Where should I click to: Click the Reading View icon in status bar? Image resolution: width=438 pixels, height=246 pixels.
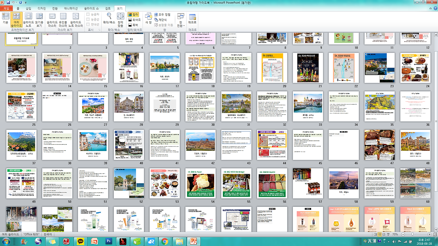click(x=384, y=234)
